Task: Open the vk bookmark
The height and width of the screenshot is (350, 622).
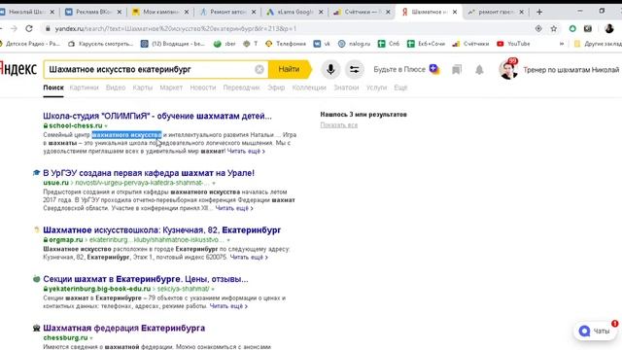Action: pyautogui.click(x=322, y=44)
